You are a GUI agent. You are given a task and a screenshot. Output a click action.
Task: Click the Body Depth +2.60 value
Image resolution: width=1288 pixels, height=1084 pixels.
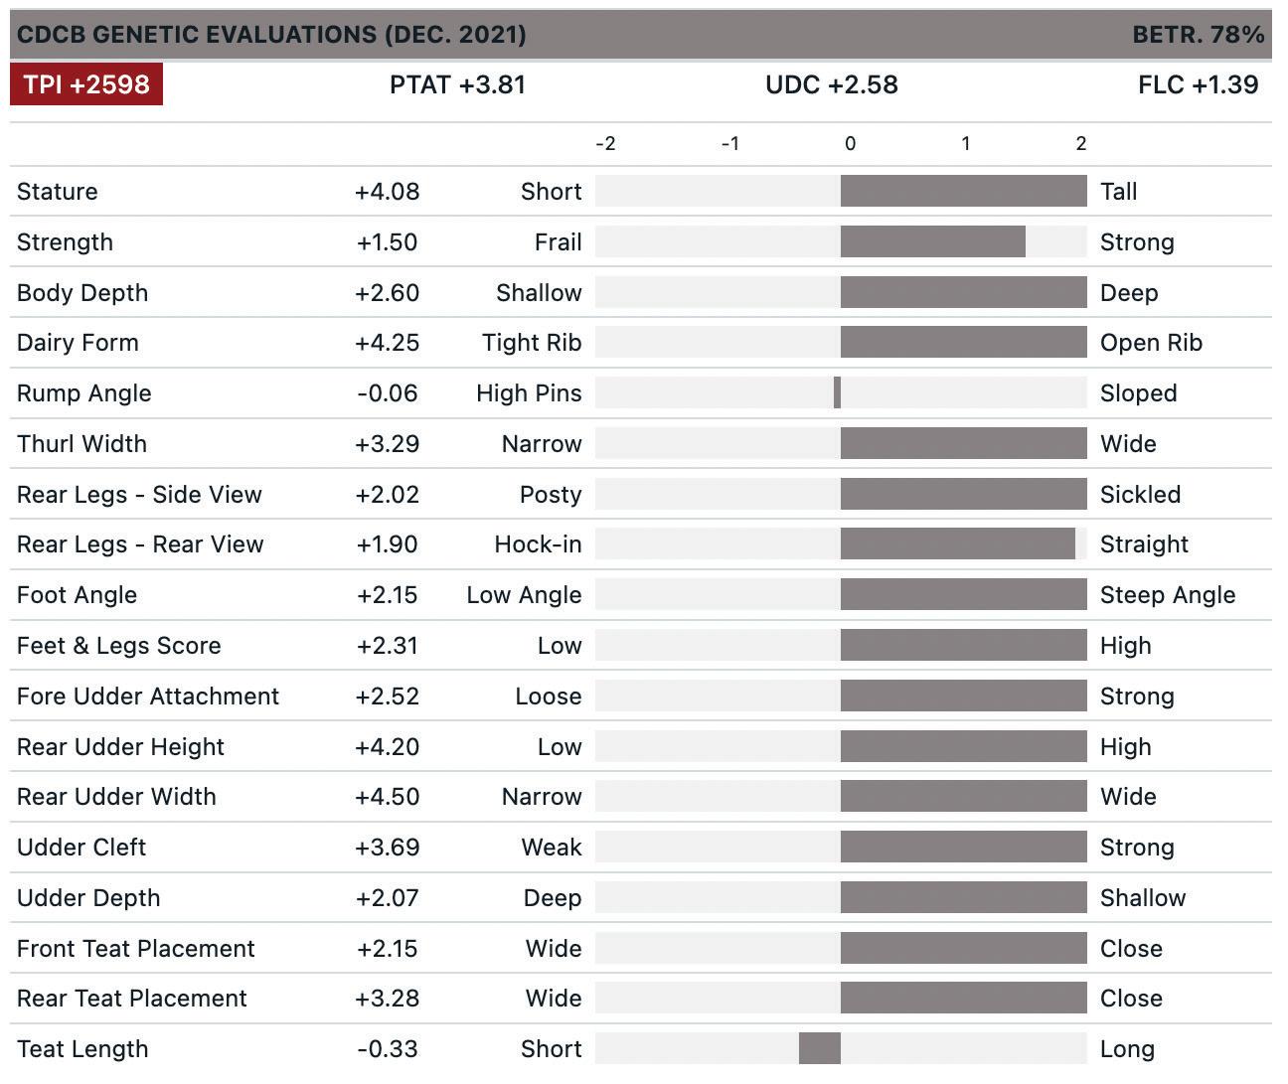387,293
